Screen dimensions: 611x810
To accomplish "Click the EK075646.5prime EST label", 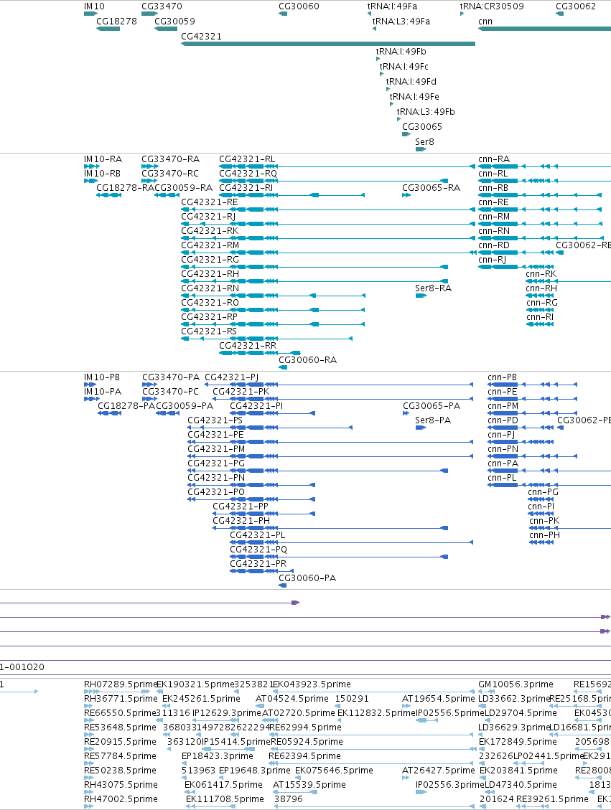I will 334,771.
